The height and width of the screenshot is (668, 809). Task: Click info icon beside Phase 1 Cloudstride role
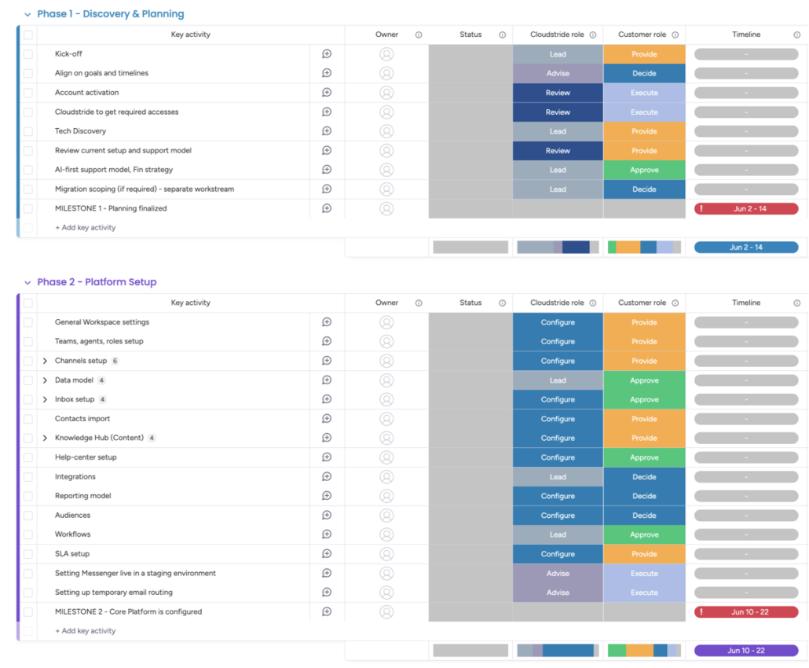point(593,35)
